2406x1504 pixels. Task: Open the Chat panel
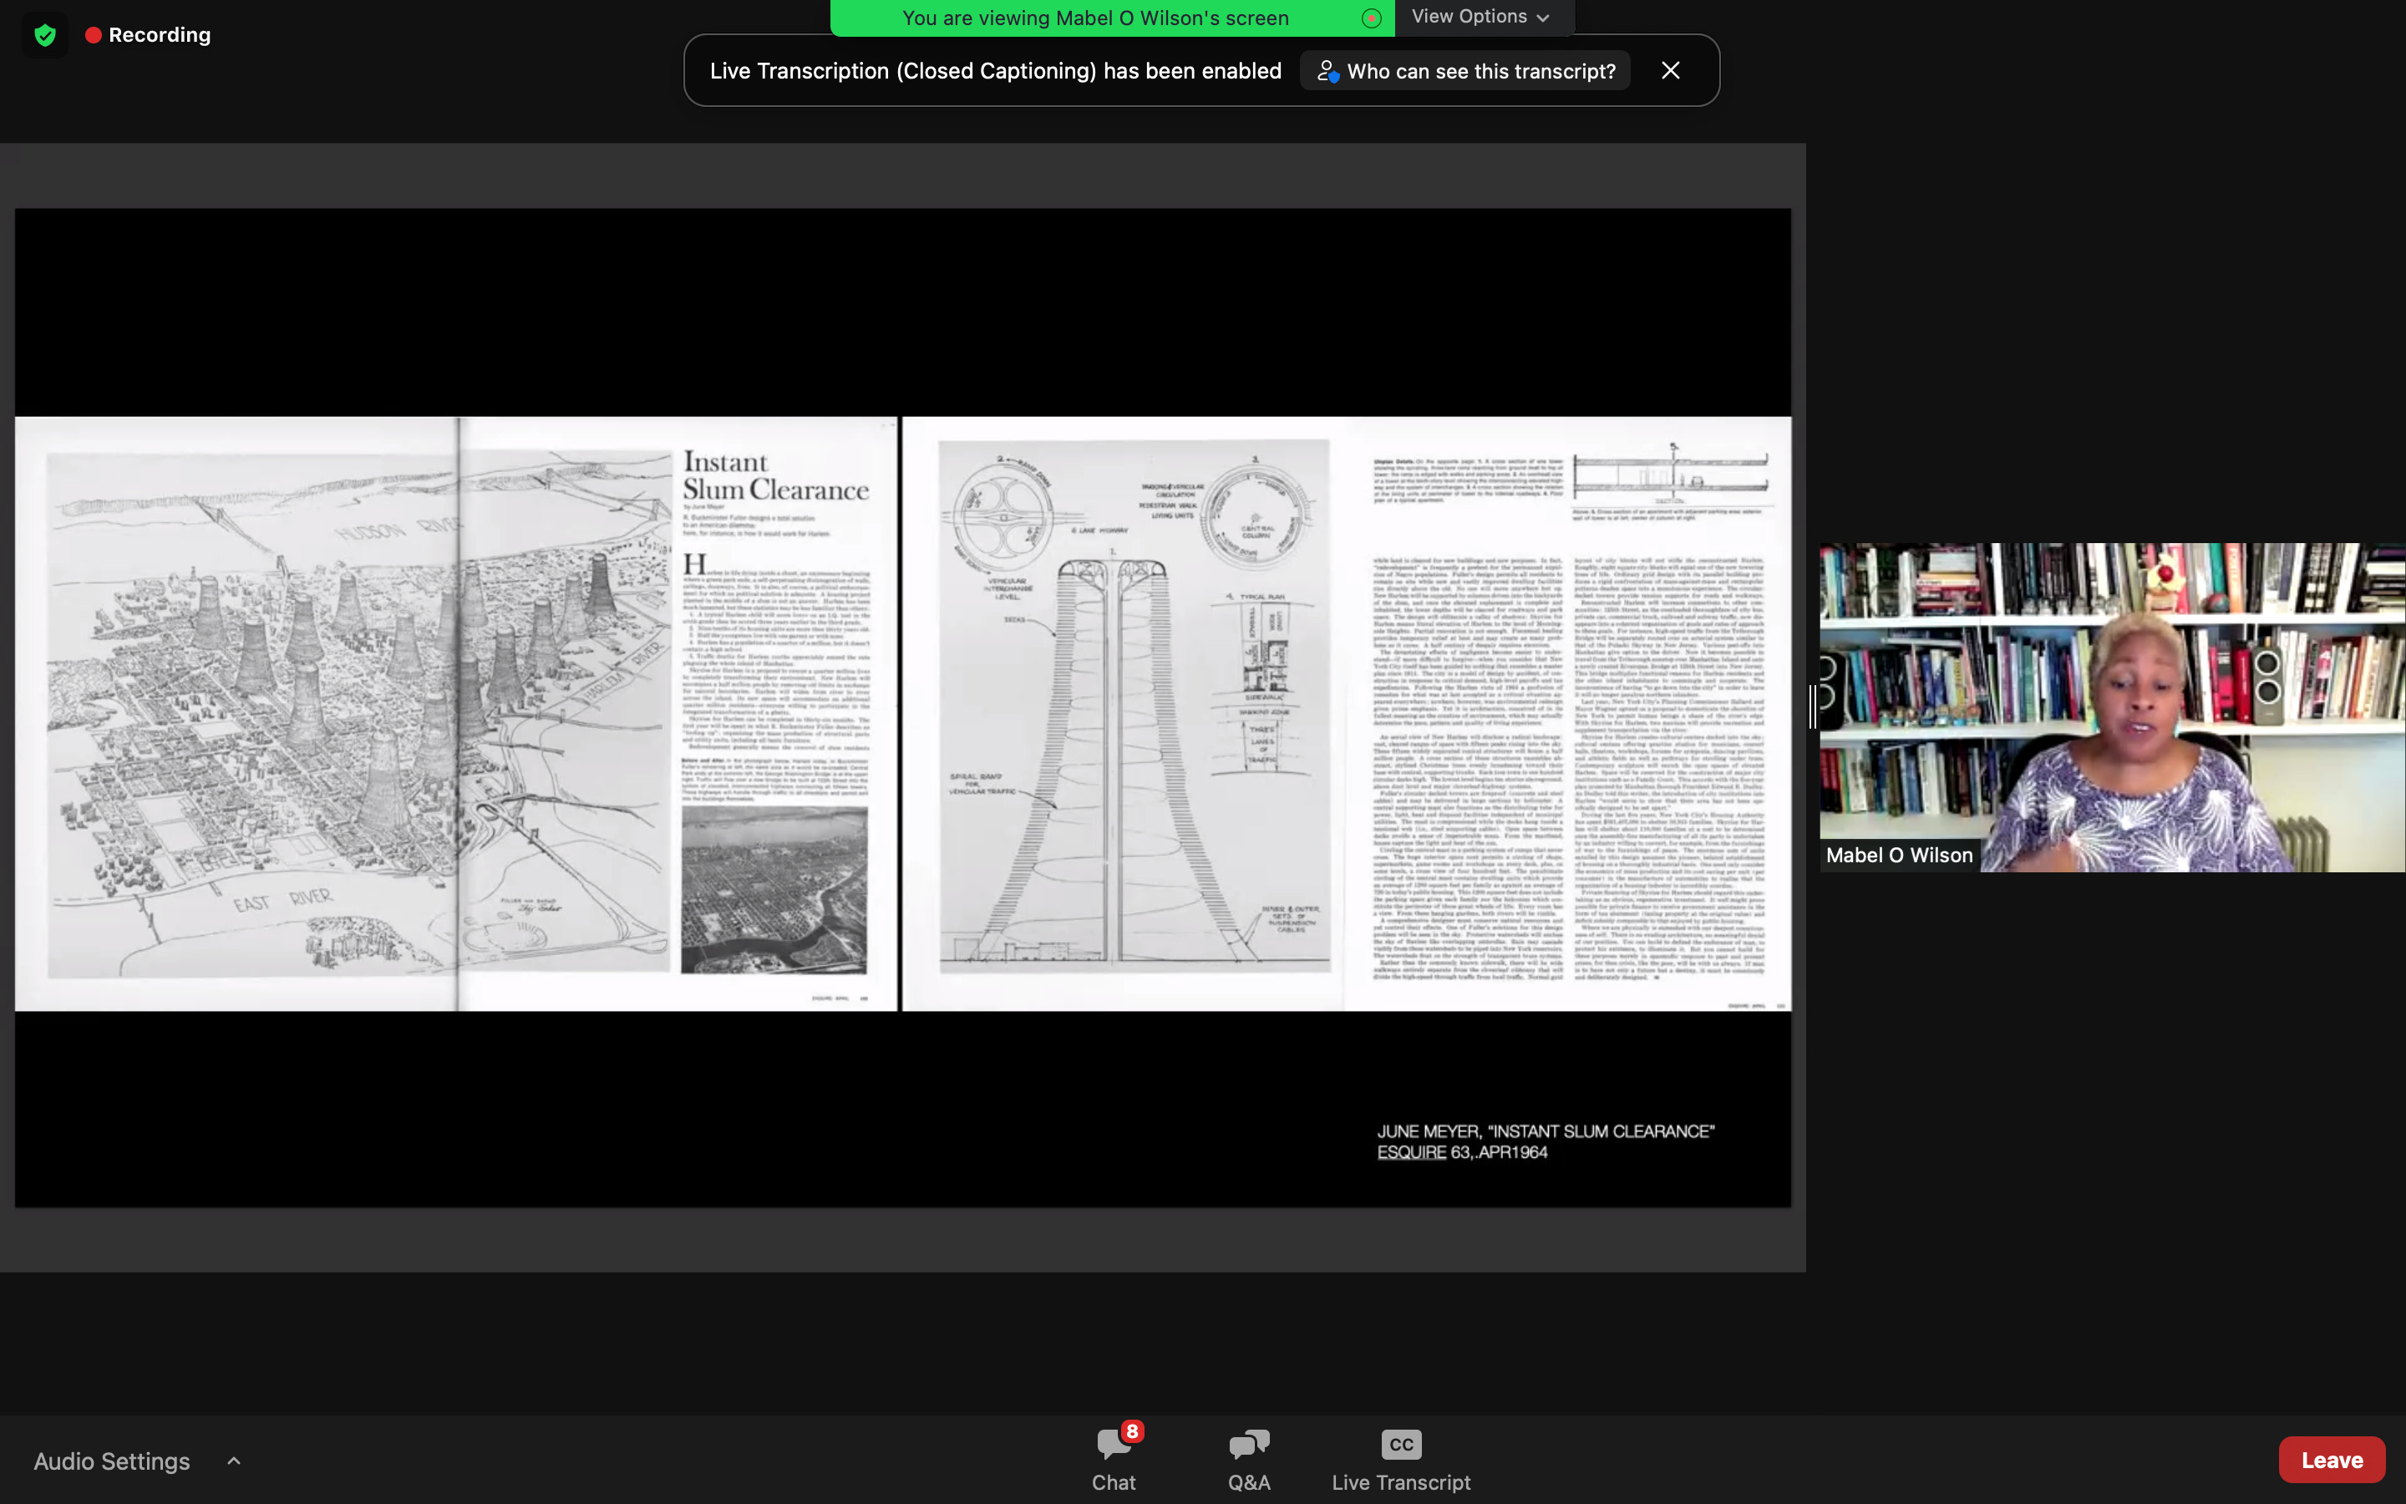pos(1114,1459)
